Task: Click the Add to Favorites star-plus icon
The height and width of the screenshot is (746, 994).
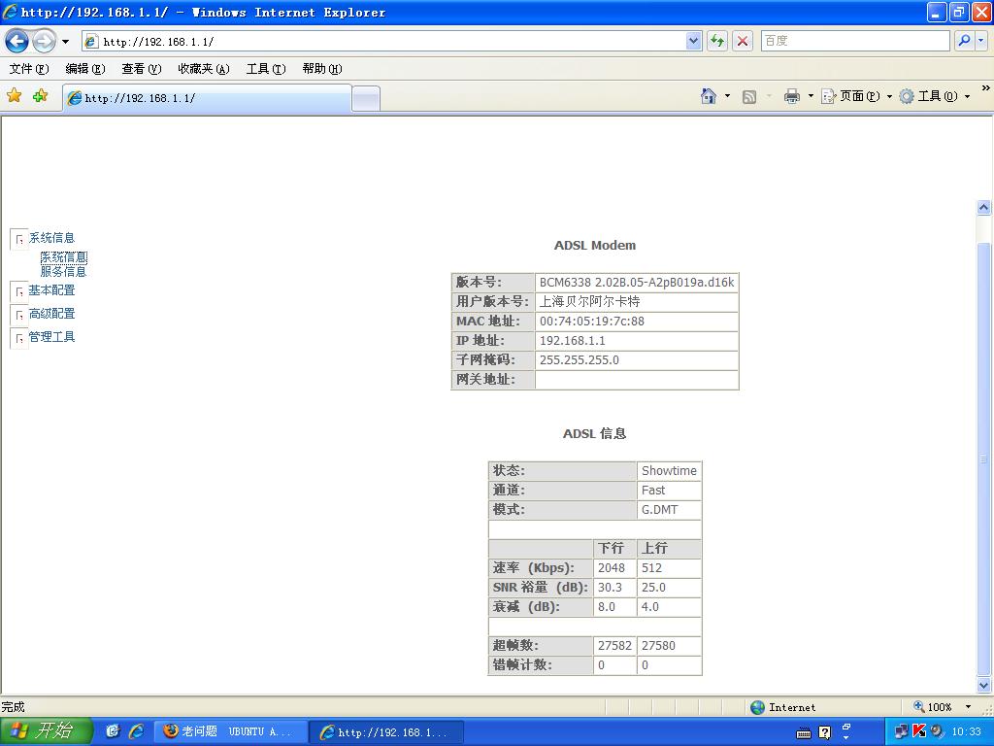Action: tap(40, 96)
